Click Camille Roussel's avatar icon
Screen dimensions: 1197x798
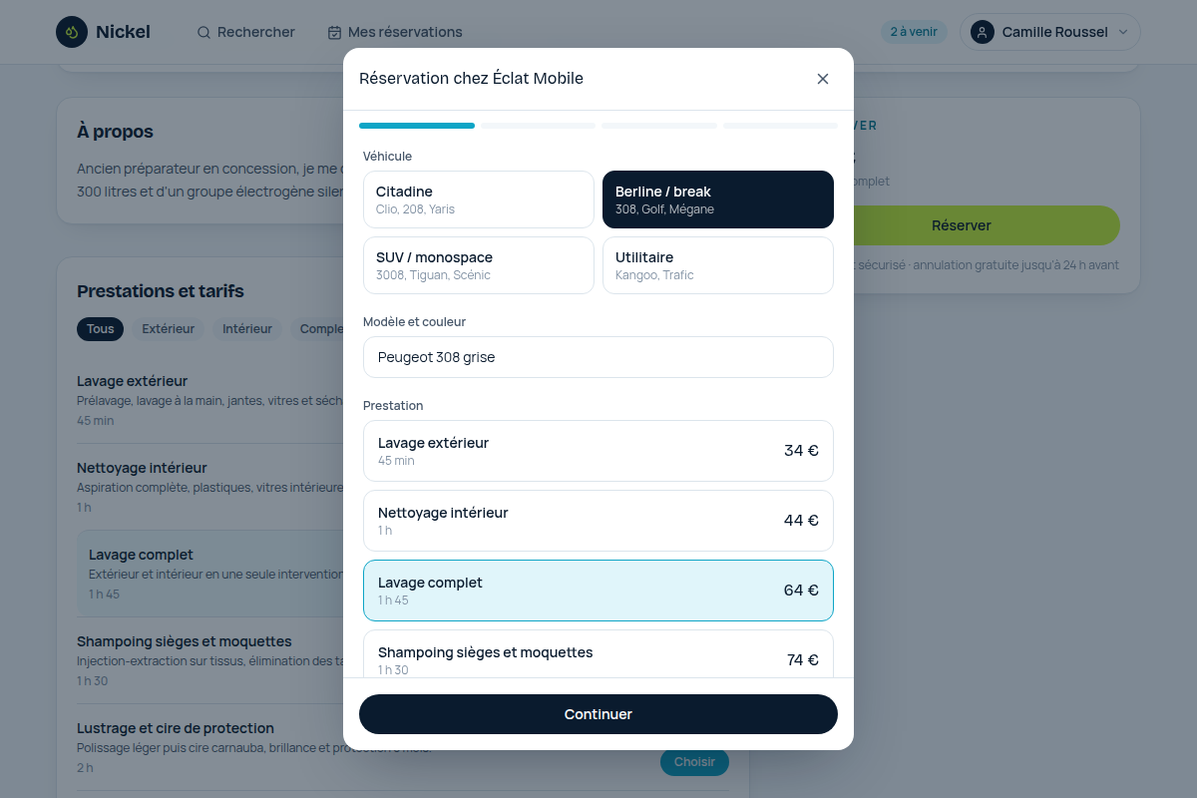[983, 32]
